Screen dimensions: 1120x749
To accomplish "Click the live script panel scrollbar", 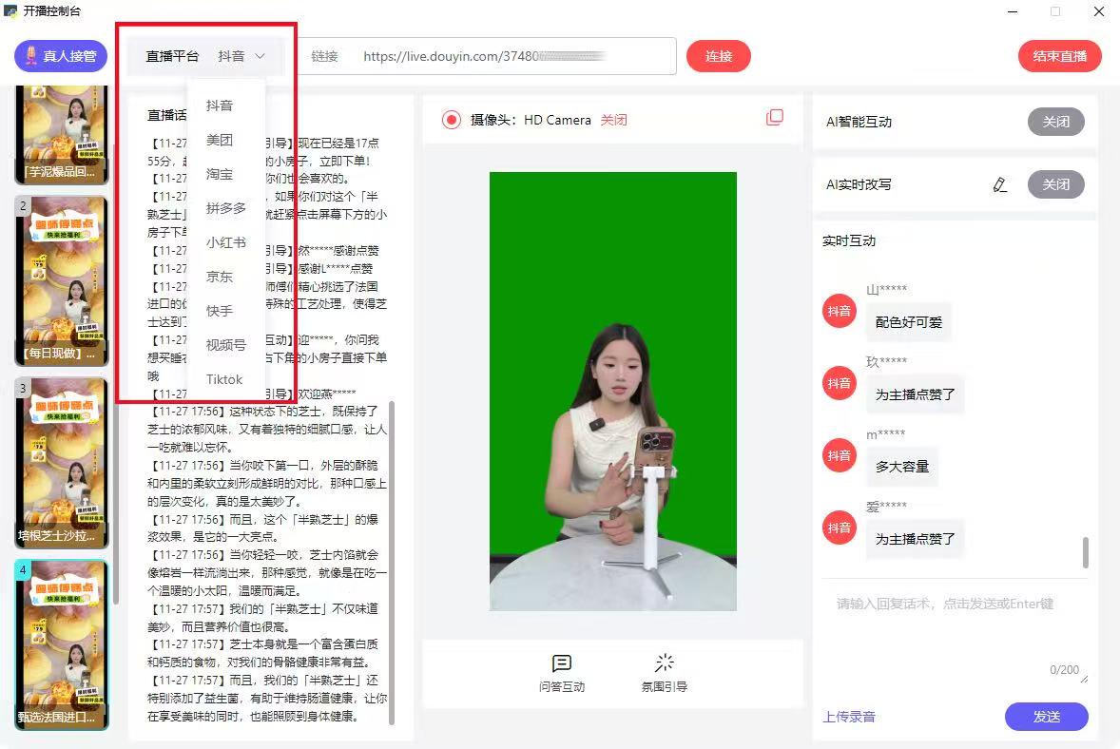I will point(392,563).
